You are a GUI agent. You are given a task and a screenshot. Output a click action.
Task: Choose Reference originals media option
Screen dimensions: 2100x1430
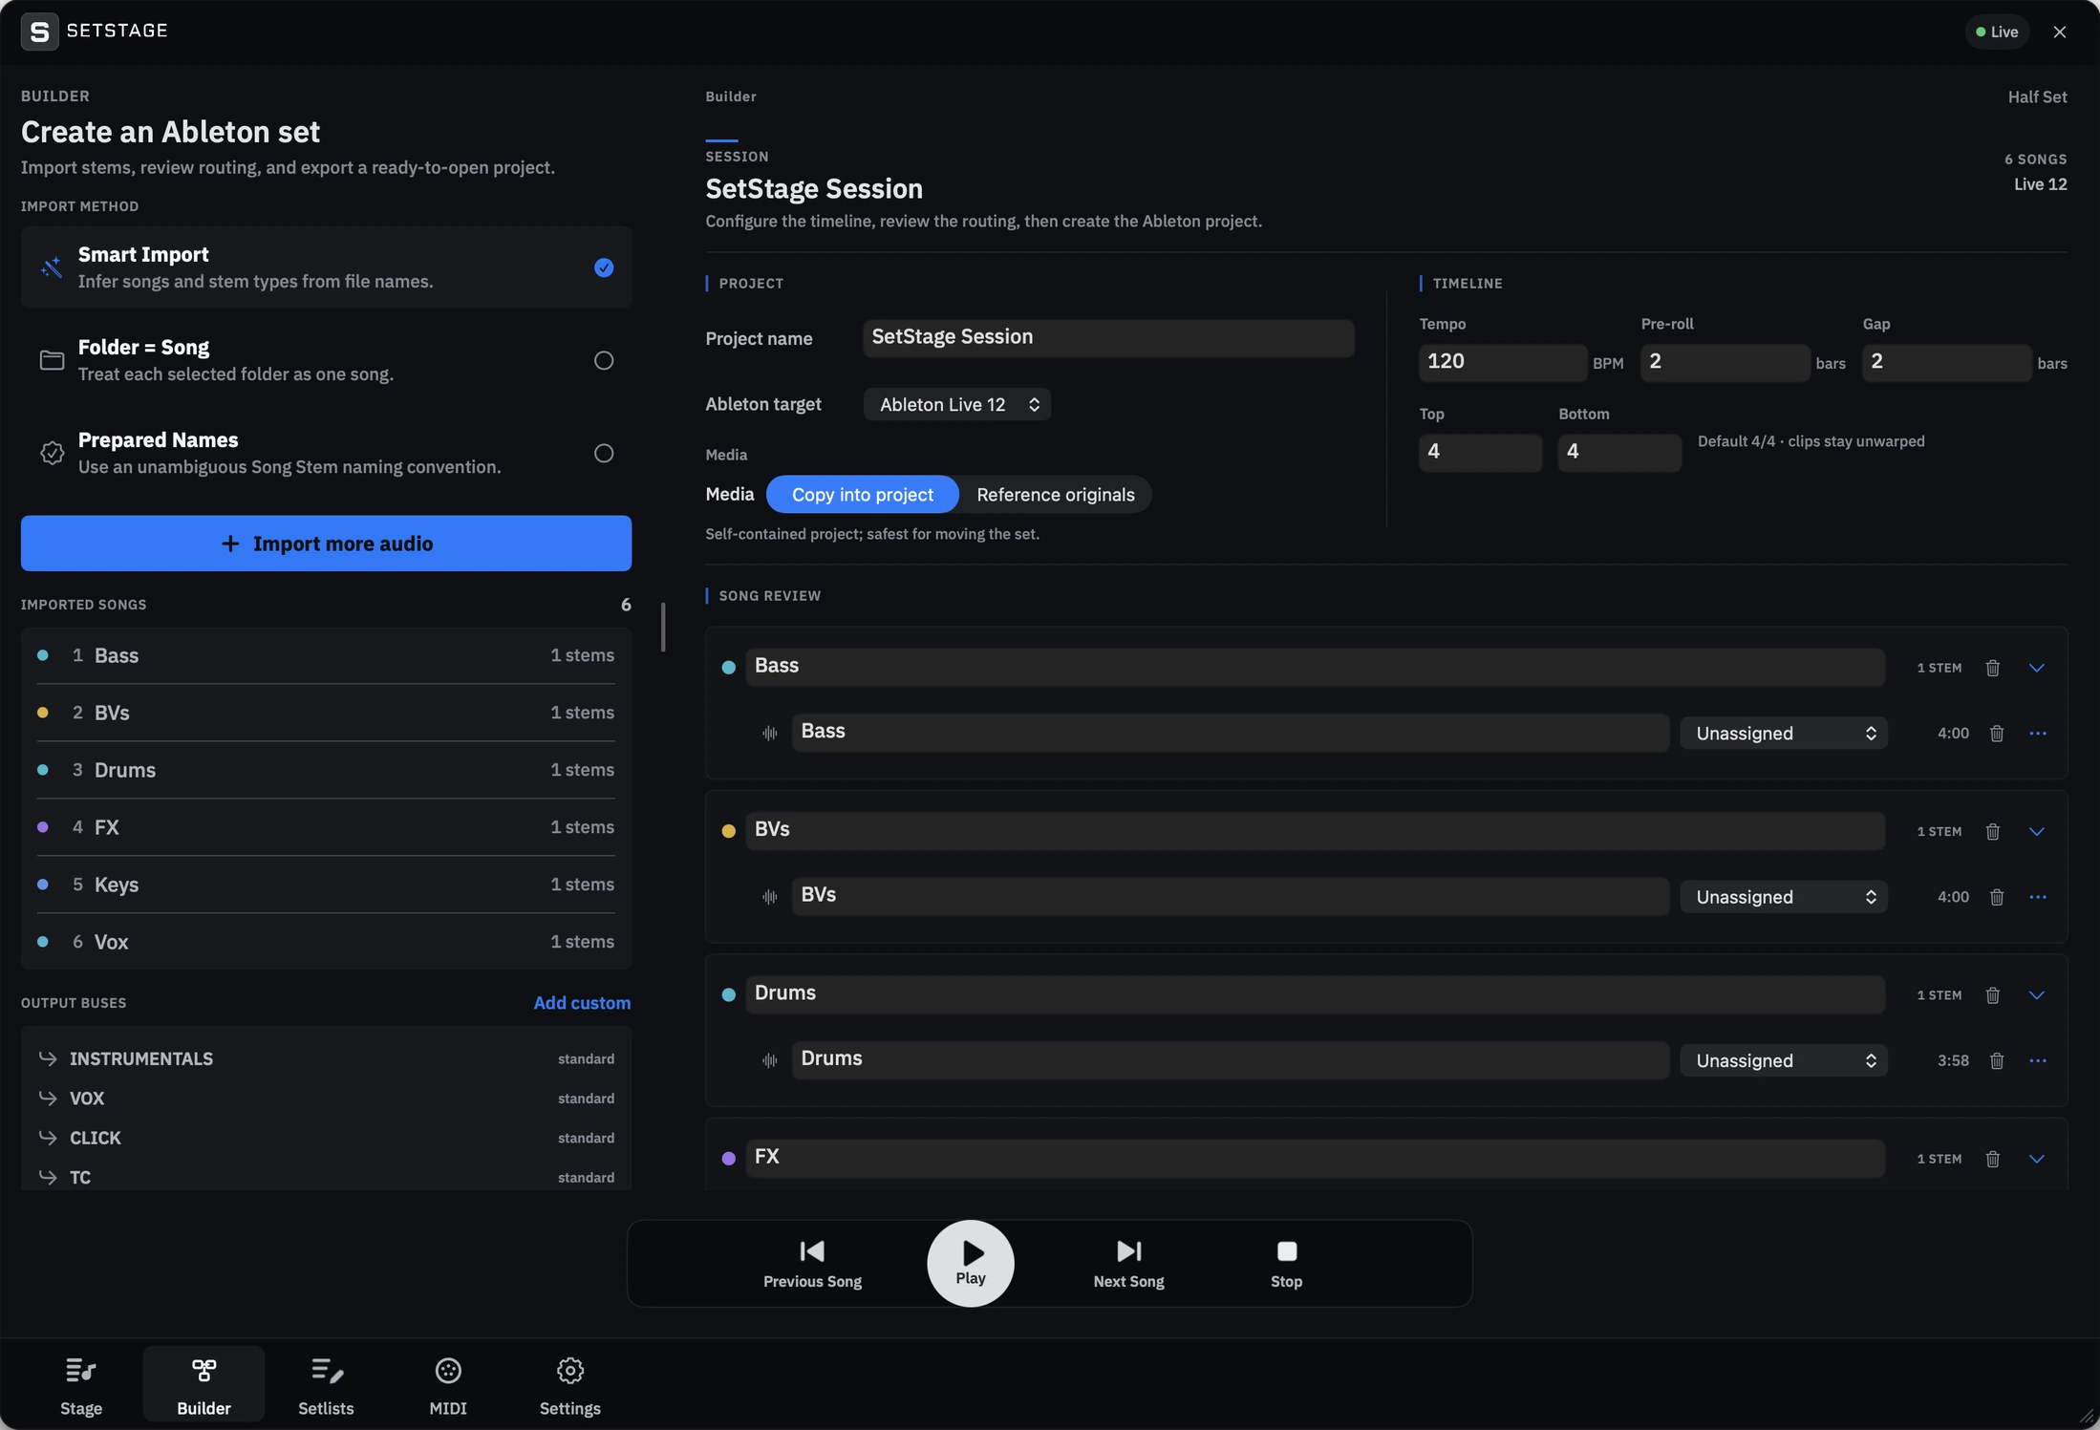pyautogui.click(x=1055, y=495)
